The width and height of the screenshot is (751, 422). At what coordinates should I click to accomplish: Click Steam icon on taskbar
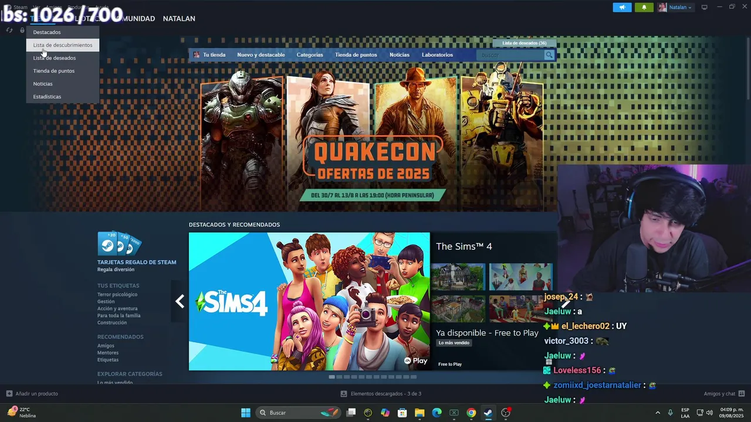click(x=488, y=413)
